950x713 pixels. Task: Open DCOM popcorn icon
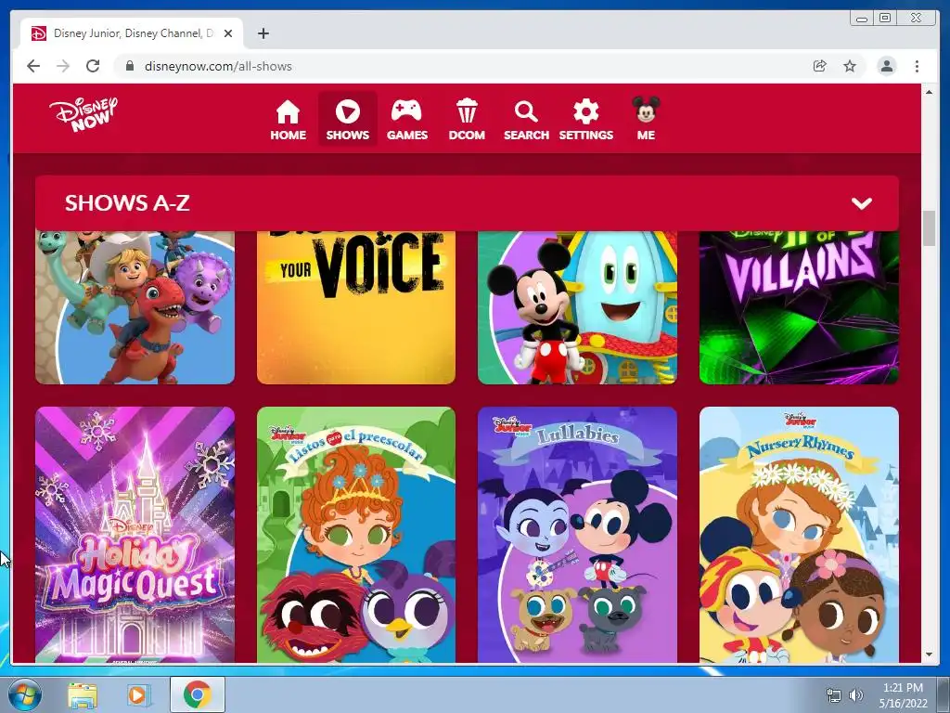[x=467, y=120]
